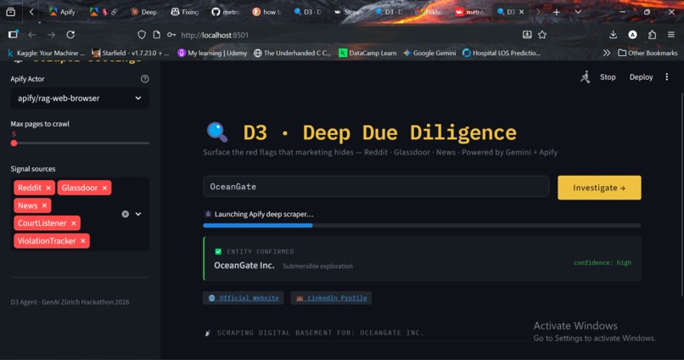Switch to the Apify tab
Screen dimensions: 684x360
click(62, 12)
